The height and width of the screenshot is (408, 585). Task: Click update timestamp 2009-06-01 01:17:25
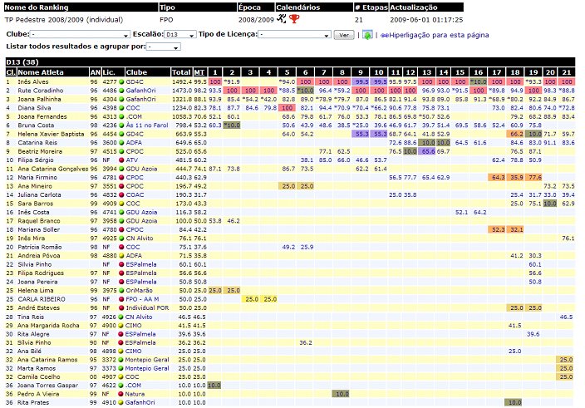[426, 20]
